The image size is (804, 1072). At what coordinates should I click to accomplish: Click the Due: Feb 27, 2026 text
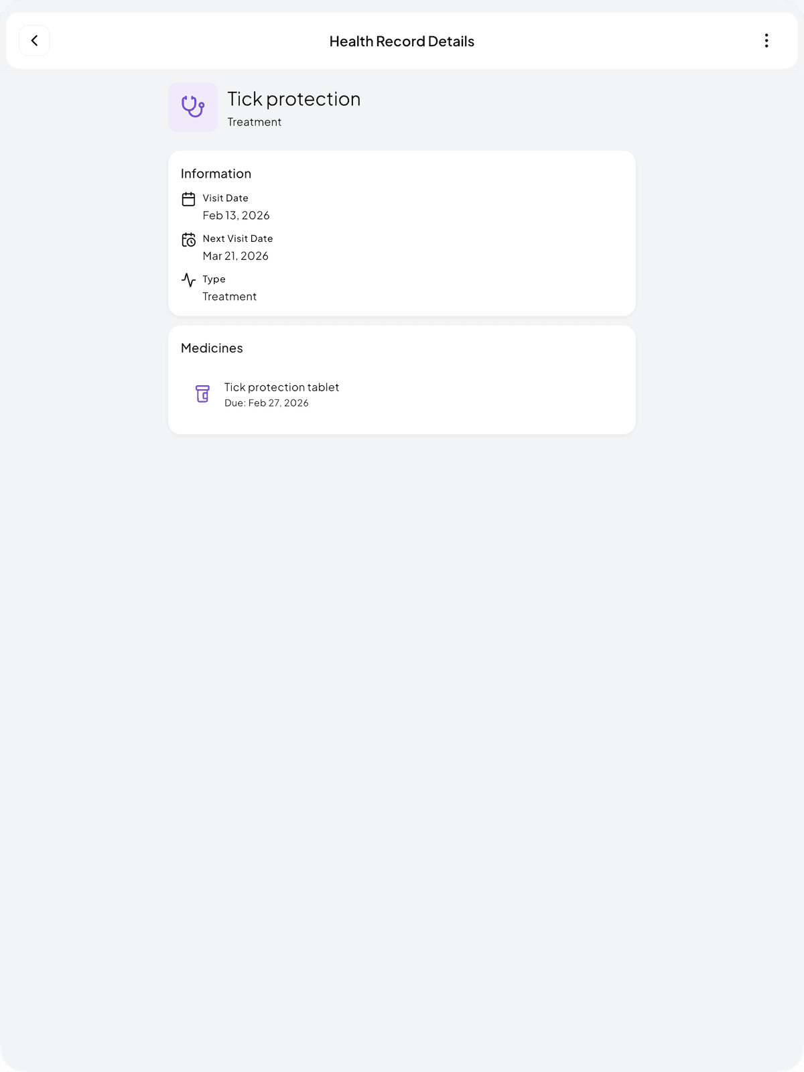pyautogui.click(x=266, y=403)
